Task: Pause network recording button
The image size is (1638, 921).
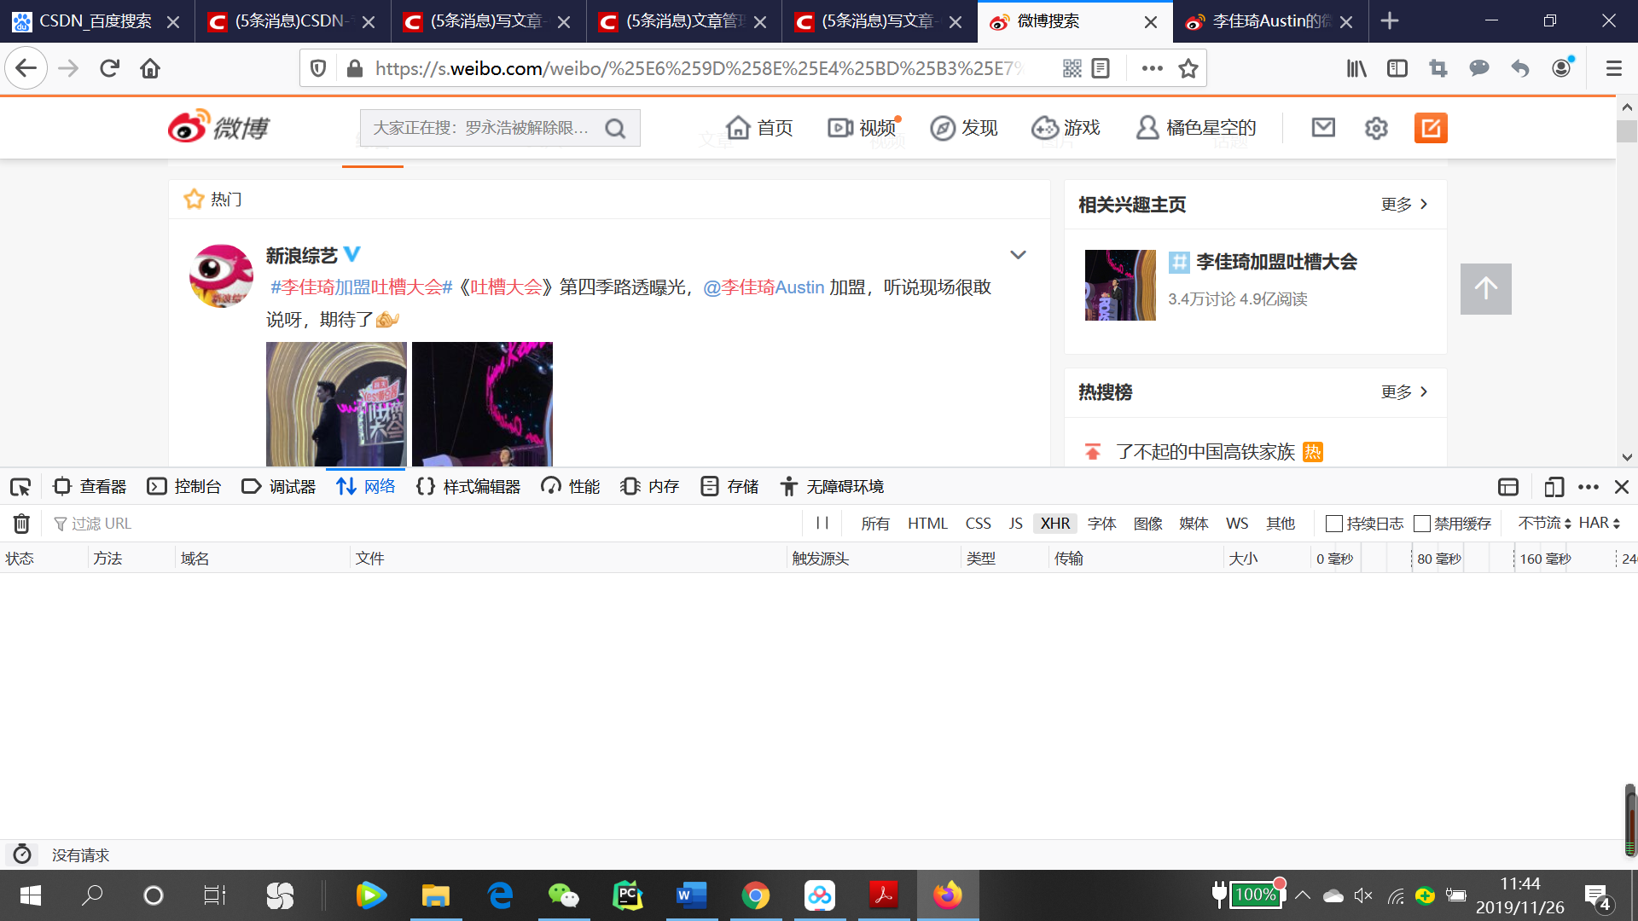Action: point(822,524)
